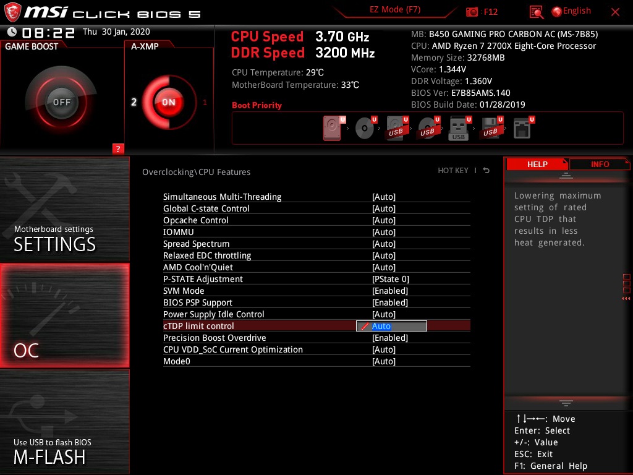Click the DDR Speed 3200 MHz readout
The image size is (633, 475).
pos(303,53)
